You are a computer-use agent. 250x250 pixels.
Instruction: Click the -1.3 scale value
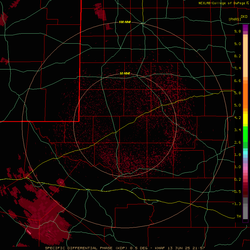tap(237, 204)
